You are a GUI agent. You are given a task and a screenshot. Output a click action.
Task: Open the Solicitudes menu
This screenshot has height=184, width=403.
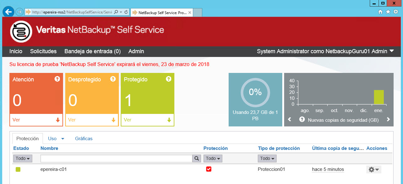click(x=43, y=51)
